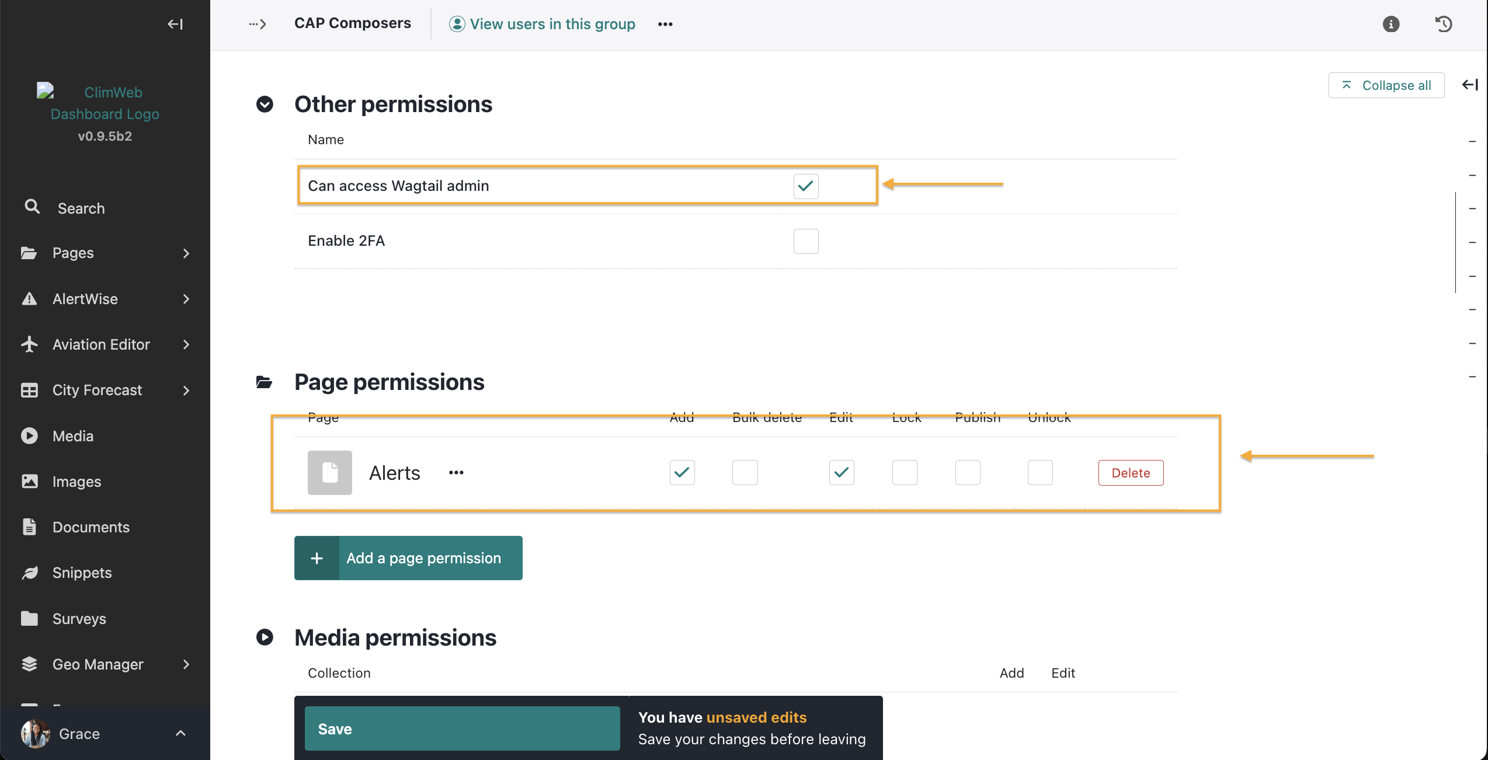Uncheck Can access Wagtail admin

click(806, 186)
